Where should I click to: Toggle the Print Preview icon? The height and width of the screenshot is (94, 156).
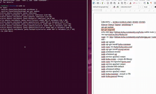point(115,3)
